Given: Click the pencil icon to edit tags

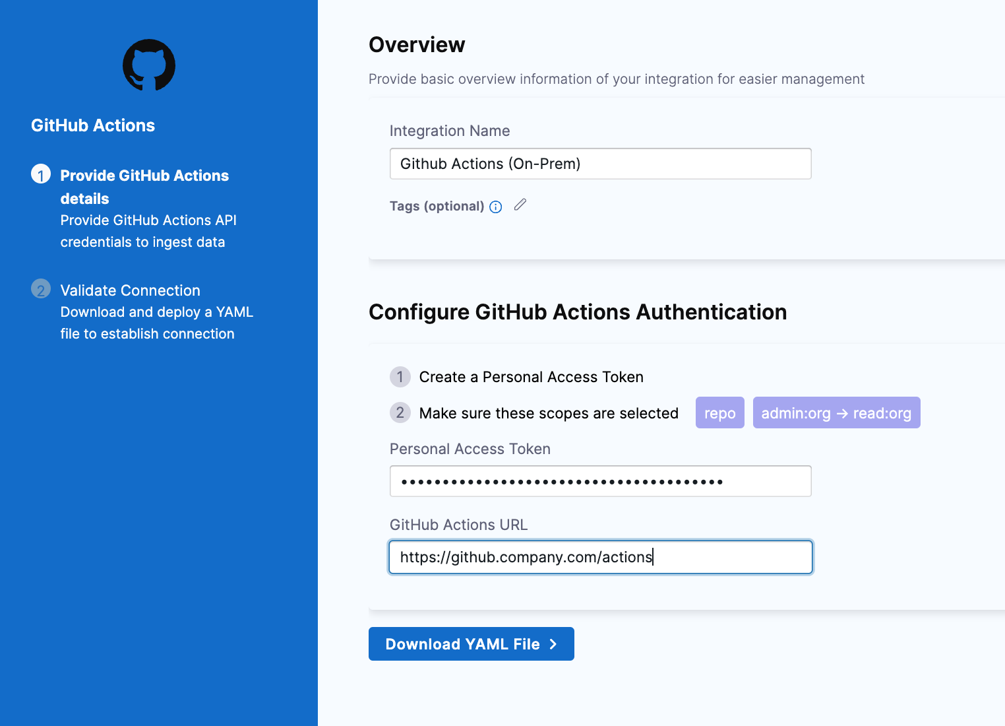Looking at the screenshot, I should (x=520, y=205).
